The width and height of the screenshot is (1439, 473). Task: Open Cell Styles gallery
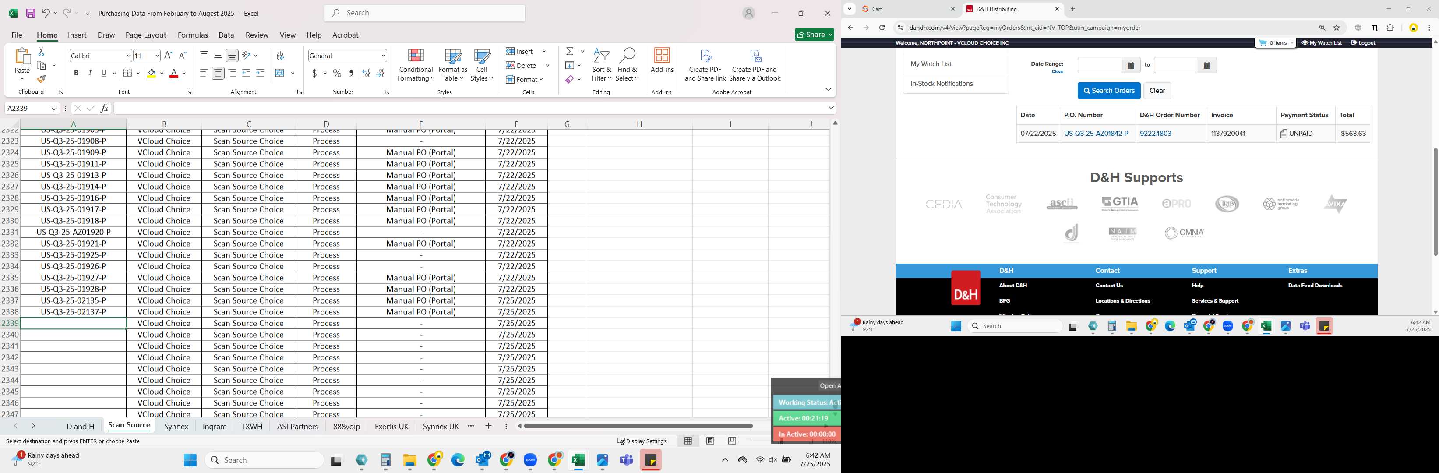482,65
